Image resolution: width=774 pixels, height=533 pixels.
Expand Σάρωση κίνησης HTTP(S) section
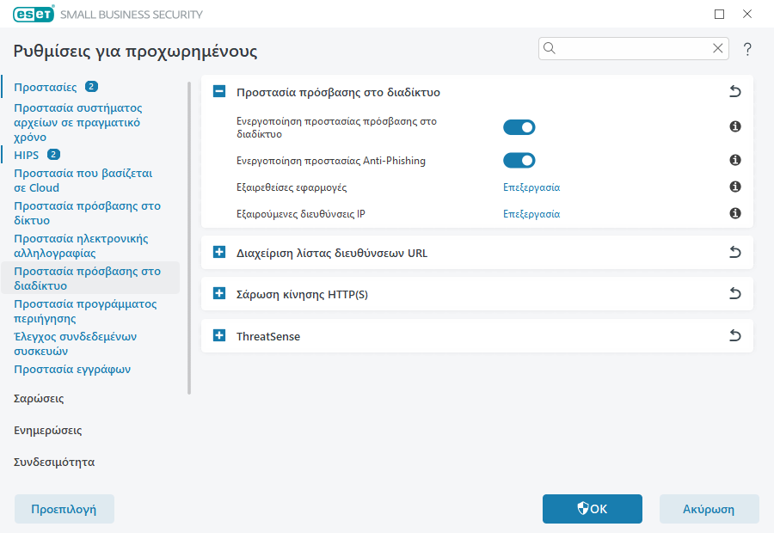(219, 294)
